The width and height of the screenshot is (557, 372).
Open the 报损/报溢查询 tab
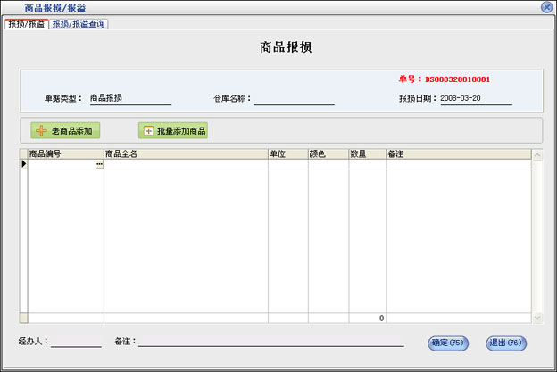tap(79, 24)
